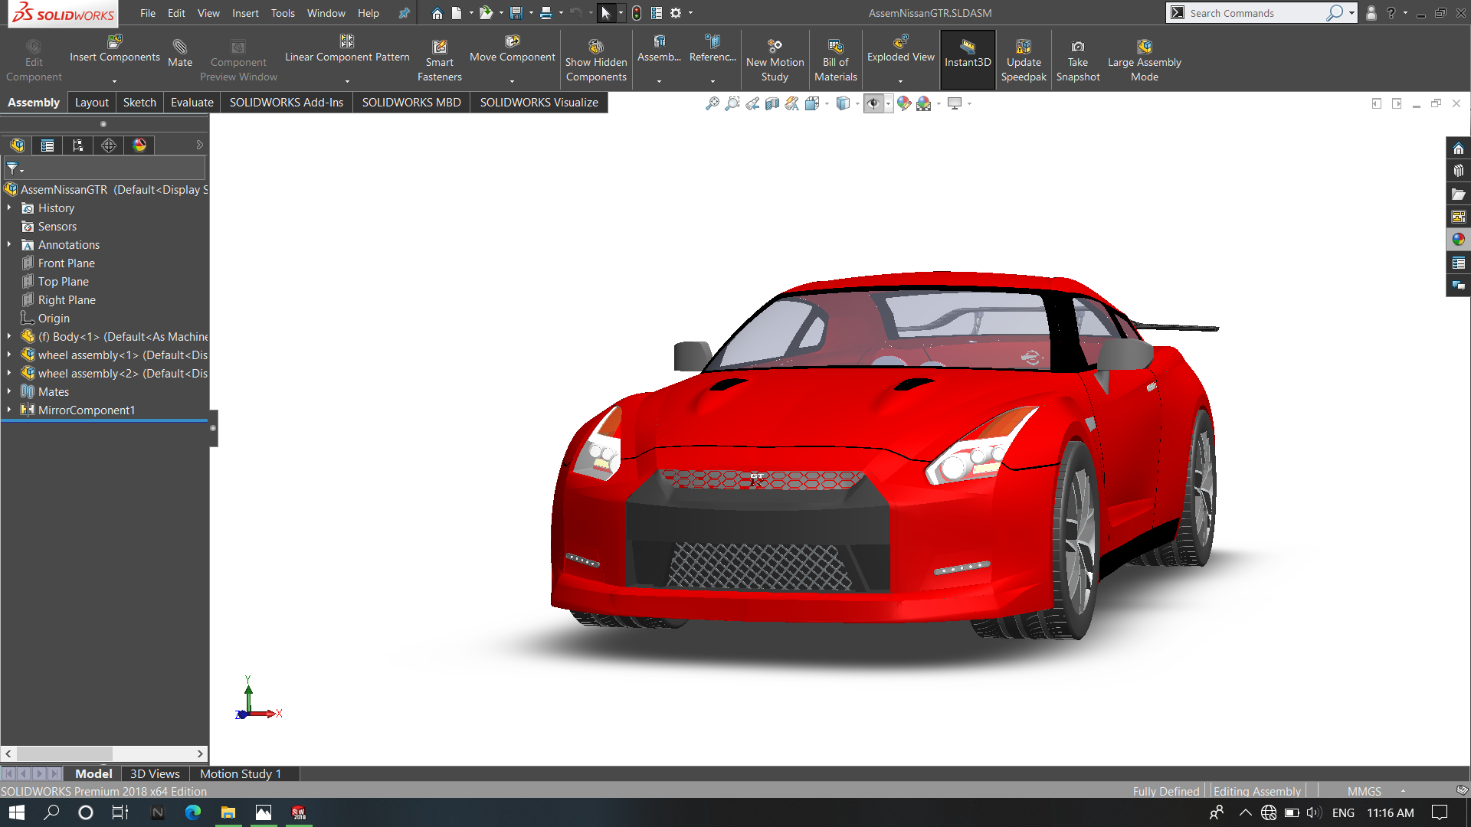Expand MirrorComponent1 node
Screen dimensions: 1471x827
coord(9,410)
